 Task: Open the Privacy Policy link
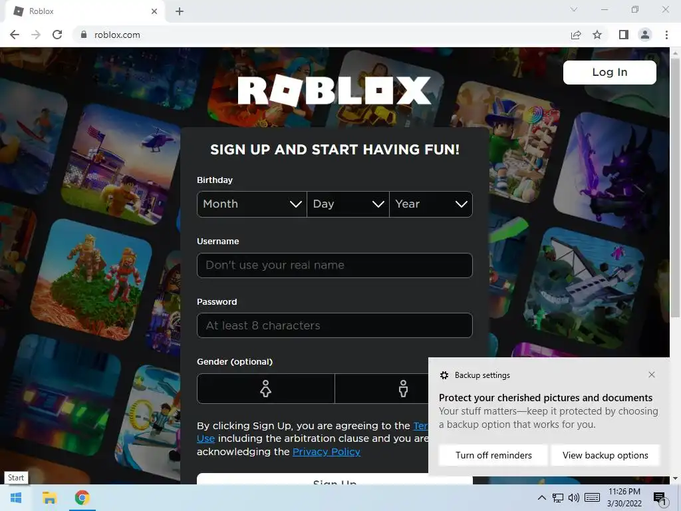click(327, 452)
